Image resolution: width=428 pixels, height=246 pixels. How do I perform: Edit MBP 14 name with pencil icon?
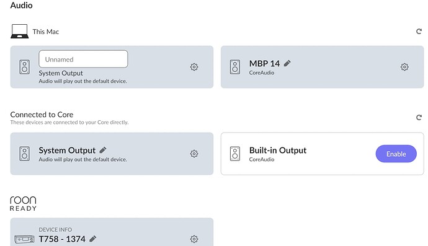(x=287, y=64)
